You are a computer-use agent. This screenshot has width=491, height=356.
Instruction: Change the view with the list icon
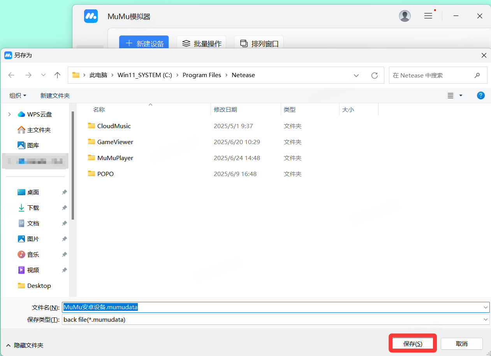451,95
